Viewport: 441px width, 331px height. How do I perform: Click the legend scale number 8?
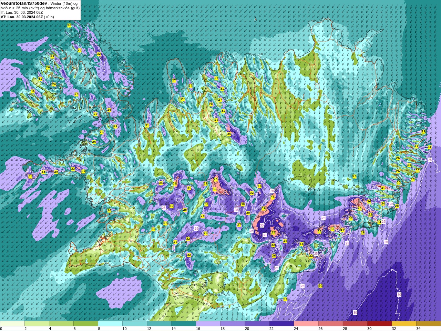tap(99, 329)
